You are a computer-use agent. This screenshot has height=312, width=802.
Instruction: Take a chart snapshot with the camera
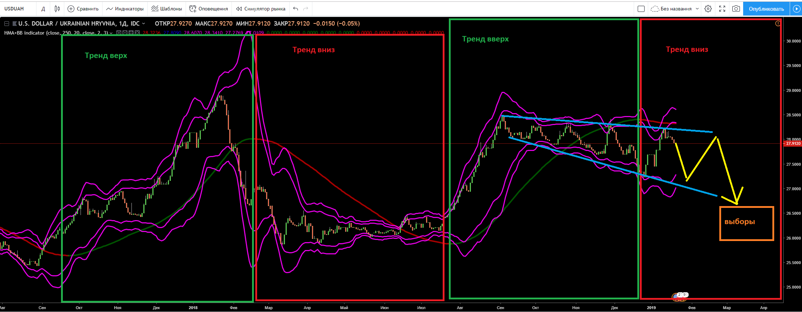tap(736, 9)
